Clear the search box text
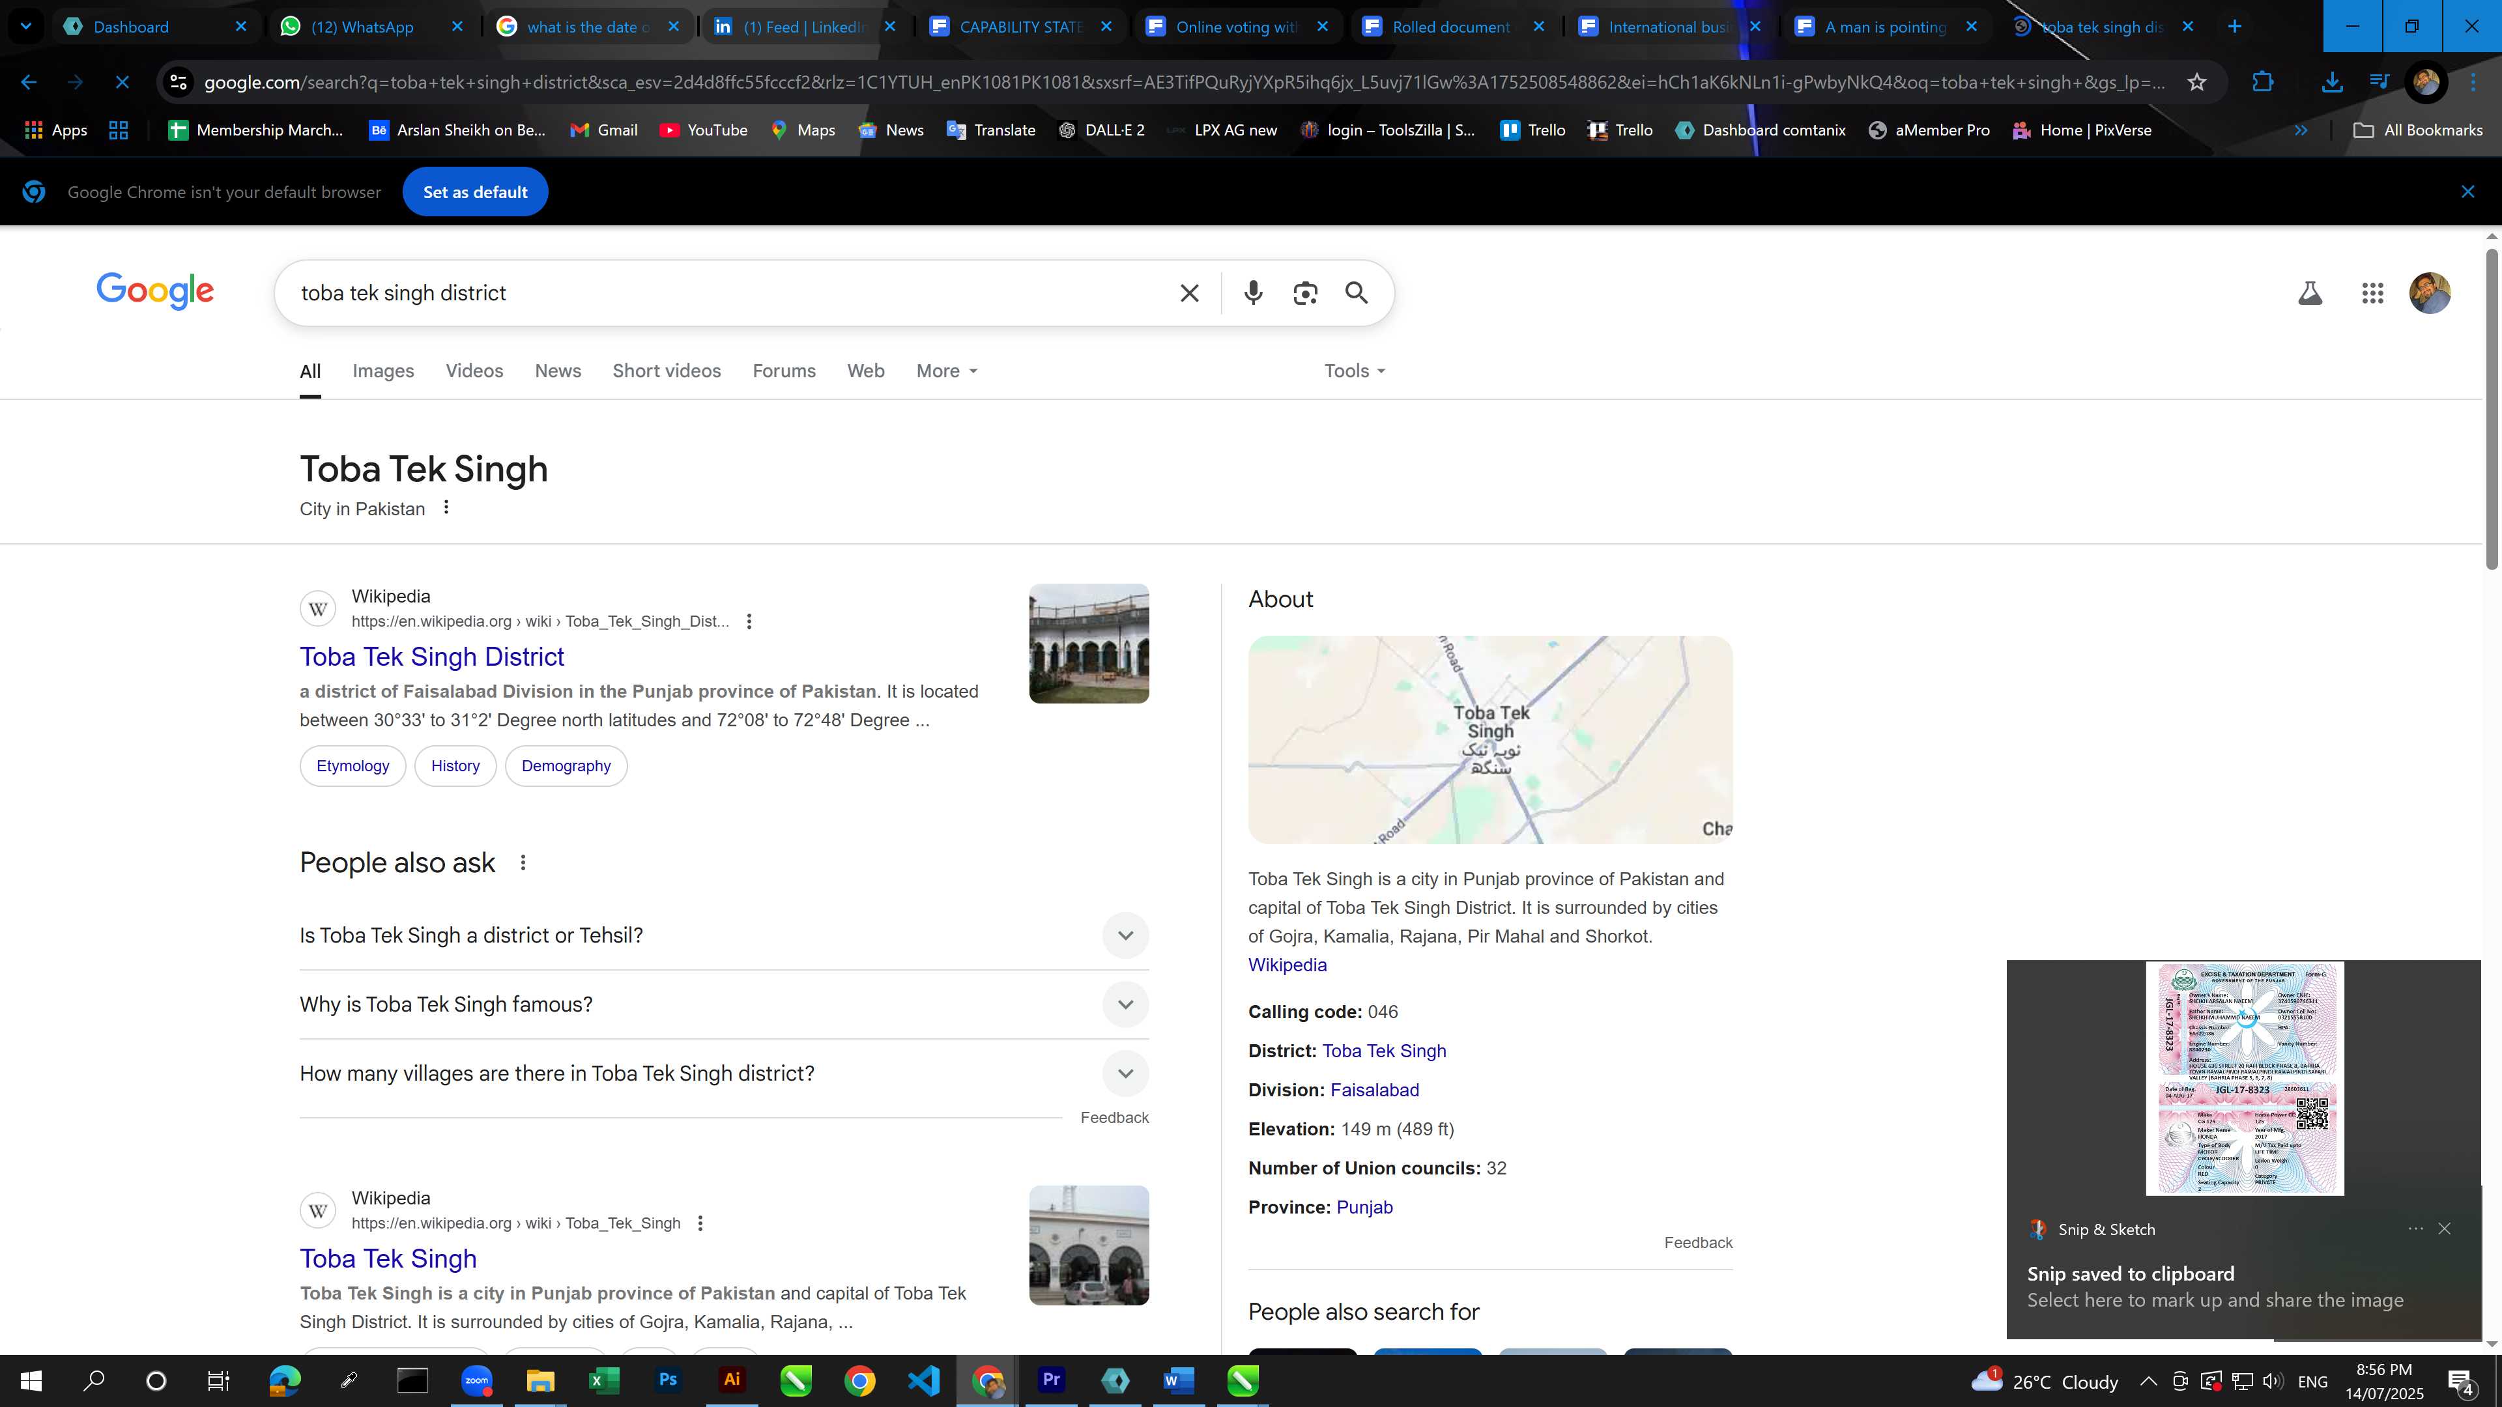Screen dimensions: 2502x1407 point(1189,292)
